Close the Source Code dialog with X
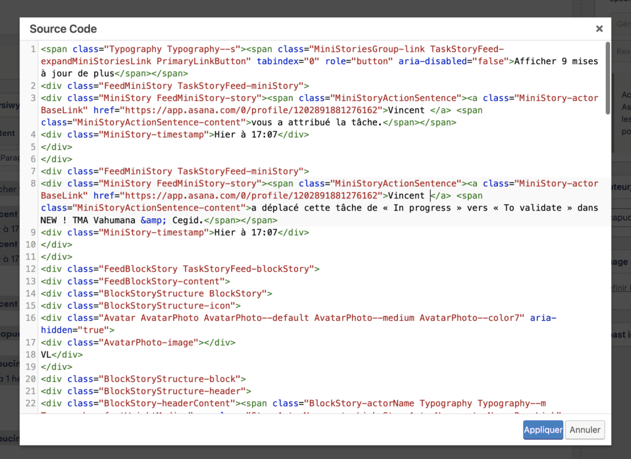 pos(599,28)
